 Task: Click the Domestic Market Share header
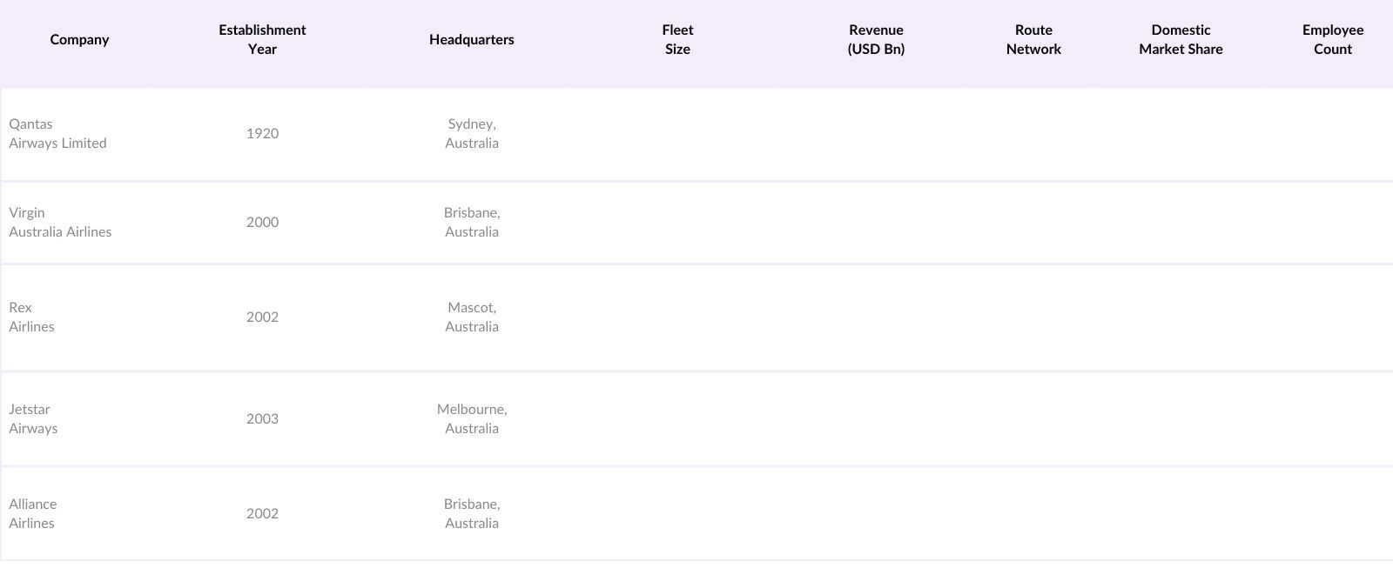pyautogui.click(x=1181, y=40)
